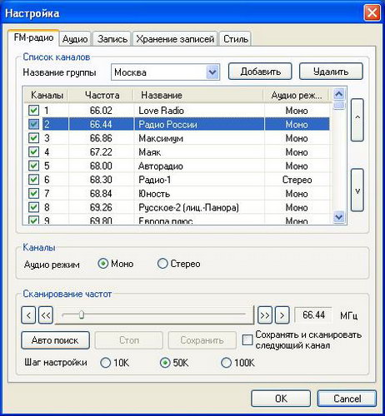Switch to Хранение записей tab
The width and height of the screenshot is (385, 416).
pyautogui.click(x=175, y=39)
